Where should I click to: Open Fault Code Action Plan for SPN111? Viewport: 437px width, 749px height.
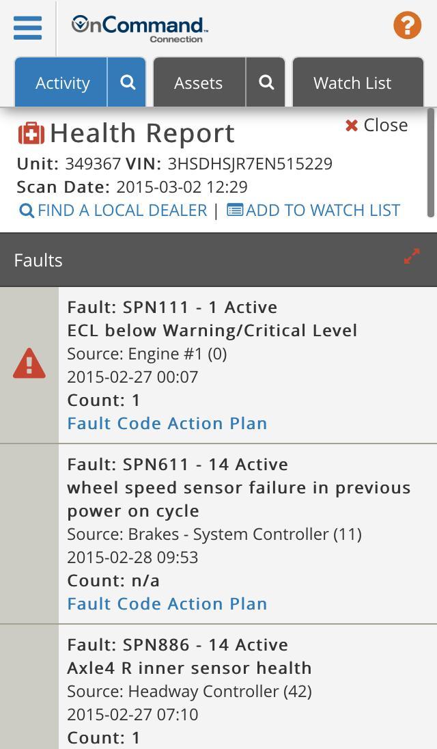167,423
